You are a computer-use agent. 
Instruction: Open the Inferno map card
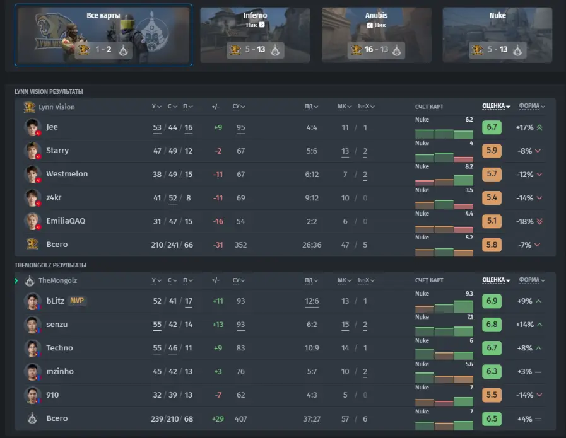pos(255,35)
